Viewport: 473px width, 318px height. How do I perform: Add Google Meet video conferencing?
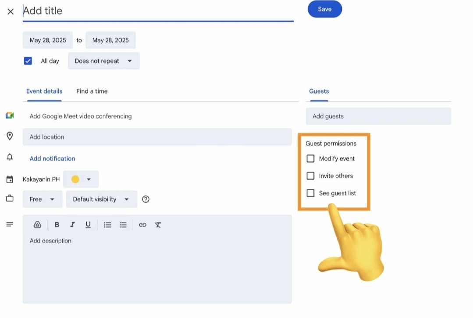[81, 116]
